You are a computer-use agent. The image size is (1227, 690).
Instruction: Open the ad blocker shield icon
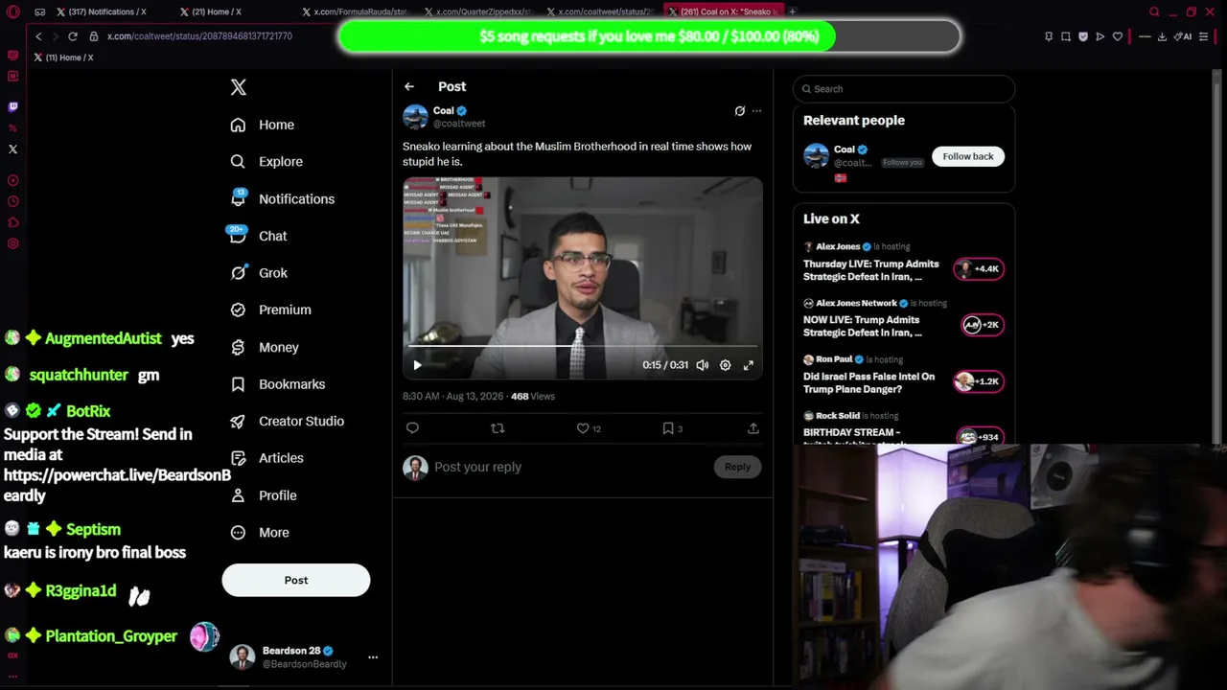coord(1083,36)
